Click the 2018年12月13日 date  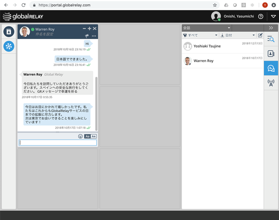tap(252, 43)
